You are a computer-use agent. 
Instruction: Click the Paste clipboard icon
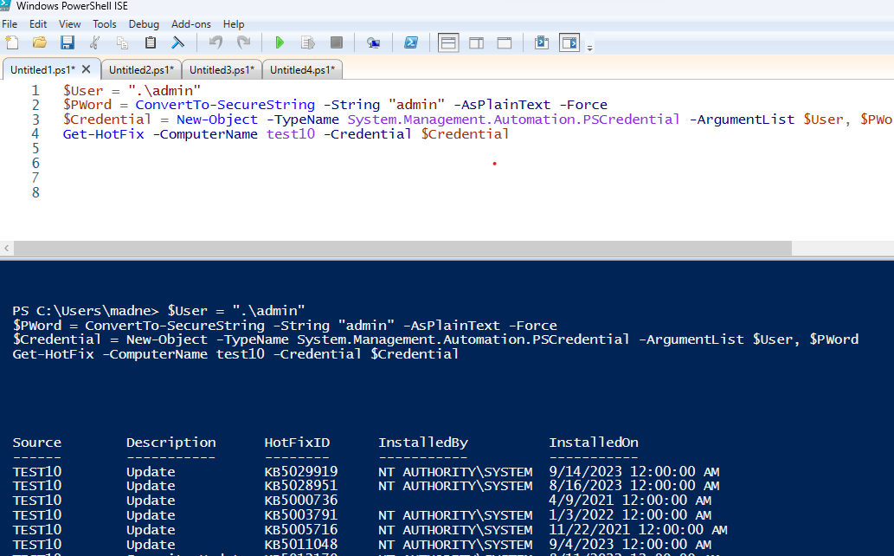tap(150, 42)
